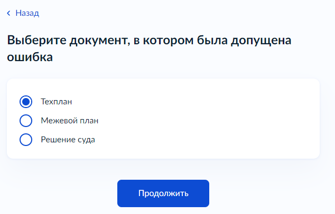Click the Межевой план label text
This screenshot has width=335, height=214.
[x=70, y=121]
